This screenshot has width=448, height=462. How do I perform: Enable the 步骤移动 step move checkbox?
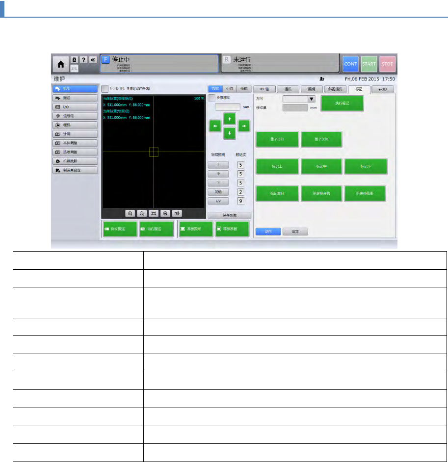coord(211,98)
